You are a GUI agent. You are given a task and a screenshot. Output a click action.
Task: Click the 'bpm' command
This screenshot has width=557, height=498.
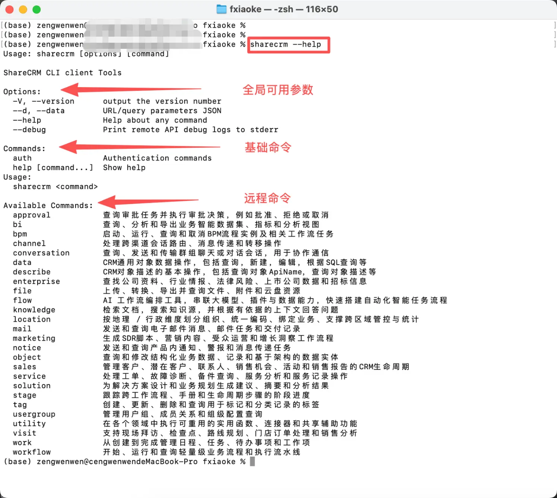(20, 234)
